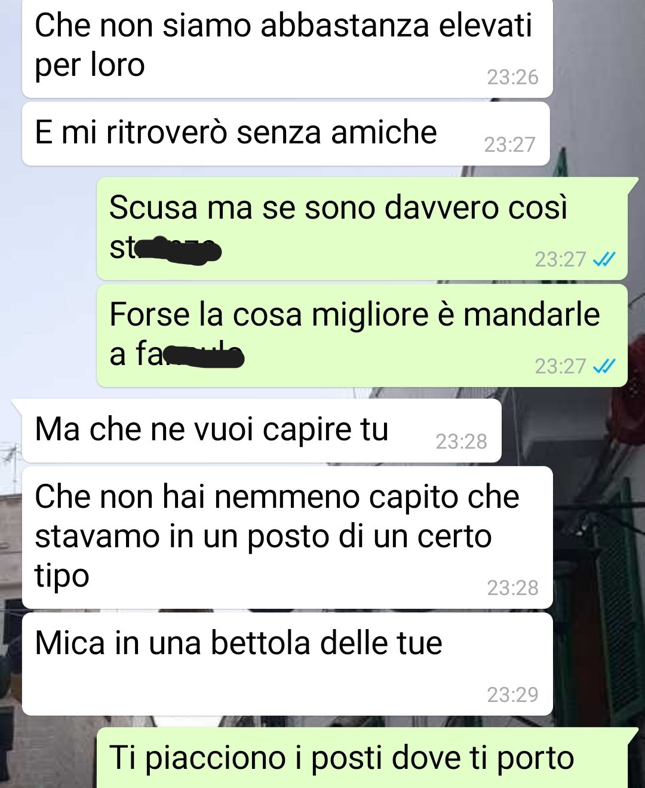Viewport: 645px width, 788px height.
Task: Tap the green bubble 'Forse la cosa migliore è mandarle'
Action: coord(362,335)
